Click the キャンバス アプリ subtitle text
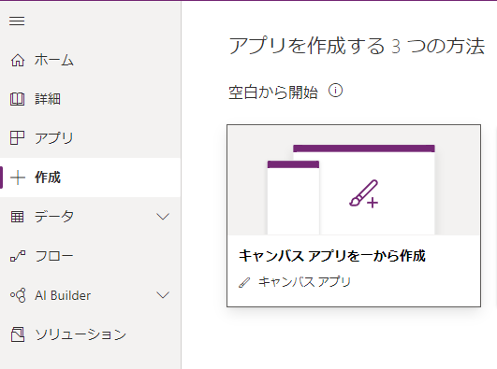 pos(304,282)
